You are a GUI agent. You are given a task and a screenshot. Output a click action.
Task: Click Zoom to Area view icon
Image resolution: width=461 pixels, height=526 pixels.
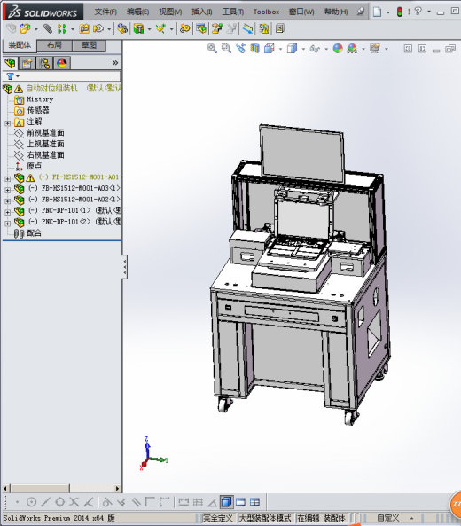click(226, 49)
